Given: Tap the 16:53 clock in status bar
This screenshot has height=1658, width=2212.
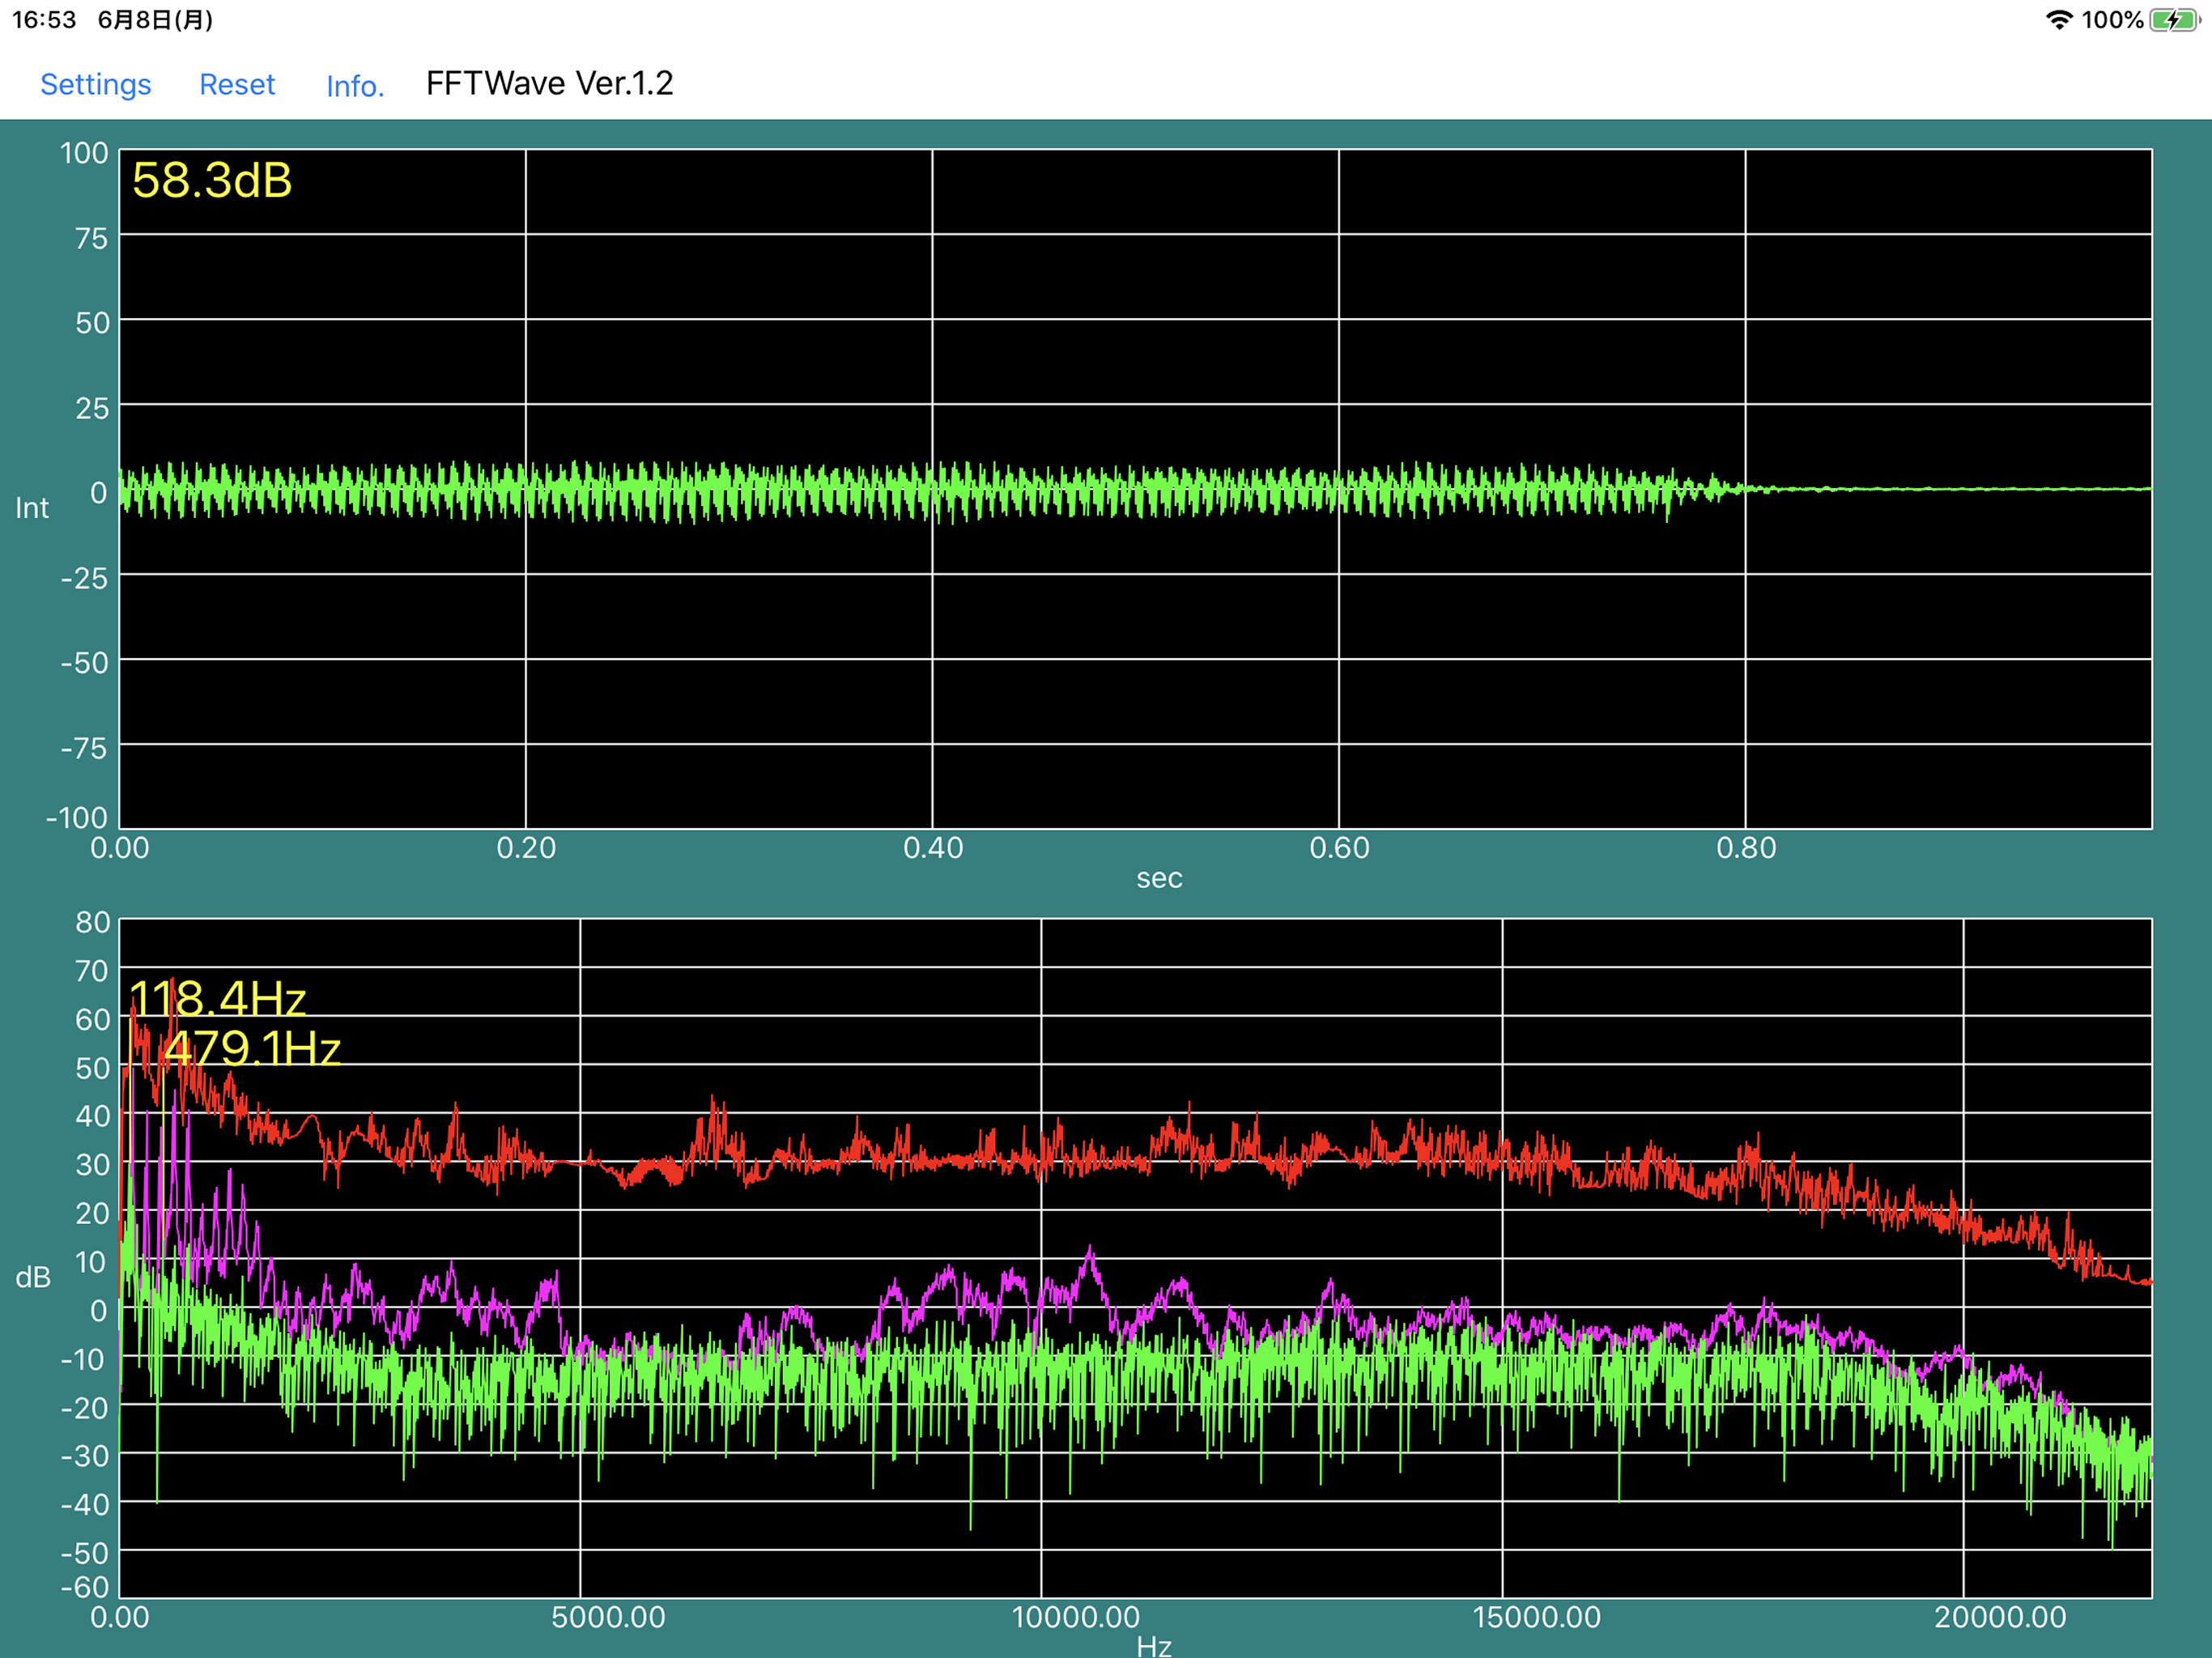Looking at the screenshot, I should click(x=44, y=20).
